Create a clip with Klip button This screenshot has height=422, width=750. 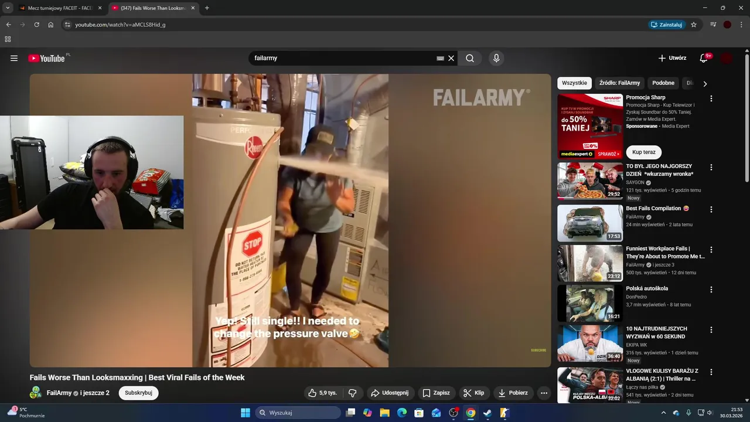click(473, 393)
